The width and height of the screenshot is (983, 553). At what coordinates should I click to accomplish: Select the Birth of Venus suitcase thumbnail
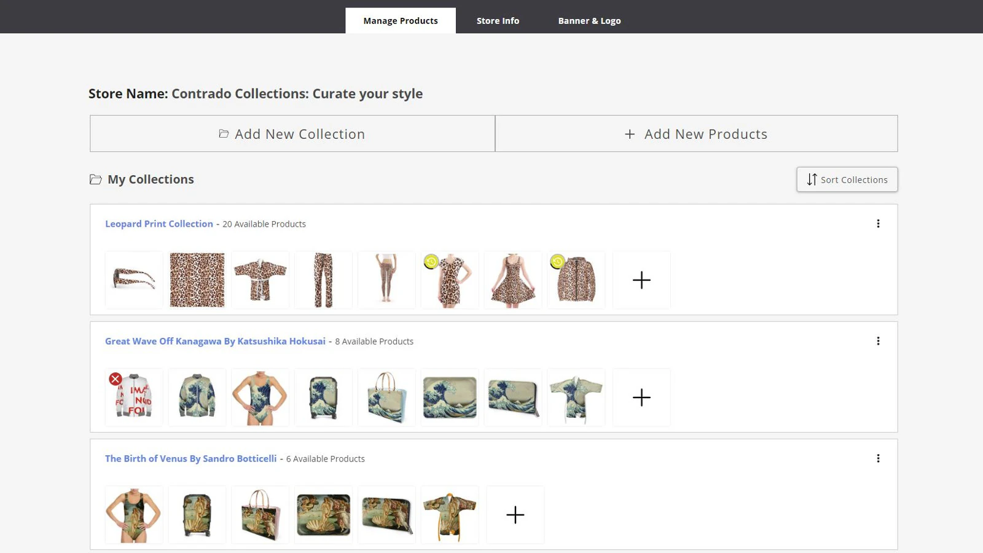pos(197,515)
